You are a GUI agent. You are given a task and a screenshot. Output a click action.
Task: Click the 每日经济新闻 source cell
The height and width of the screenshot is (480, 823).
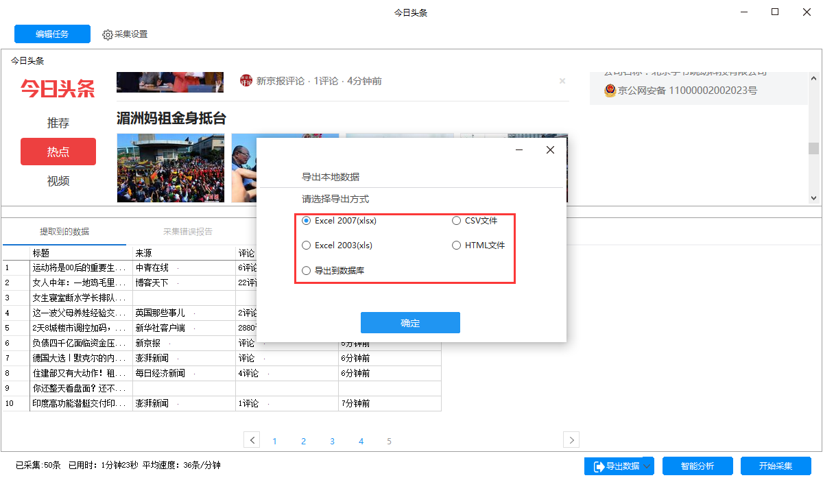[x=184, y=373]
